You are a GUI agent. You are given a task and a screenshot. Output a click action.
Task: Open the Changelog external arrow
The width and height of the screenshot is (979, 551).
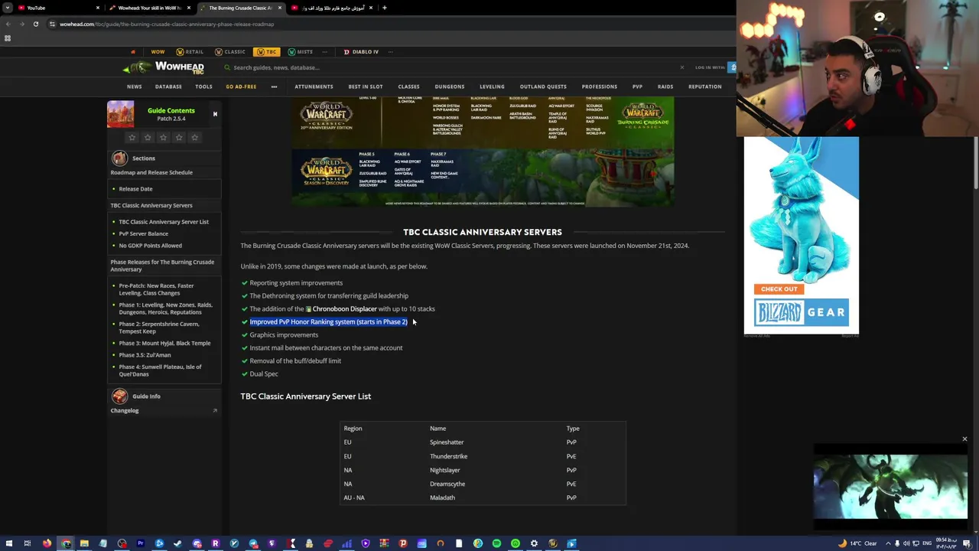click(215, 411)
